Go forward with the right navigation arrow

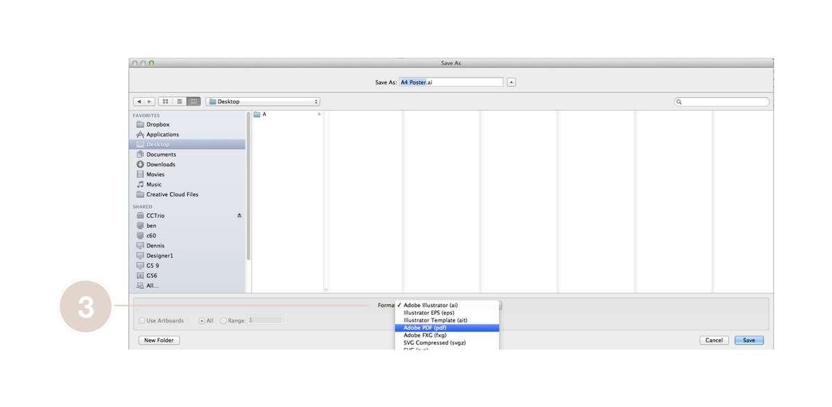coord(148,101)
